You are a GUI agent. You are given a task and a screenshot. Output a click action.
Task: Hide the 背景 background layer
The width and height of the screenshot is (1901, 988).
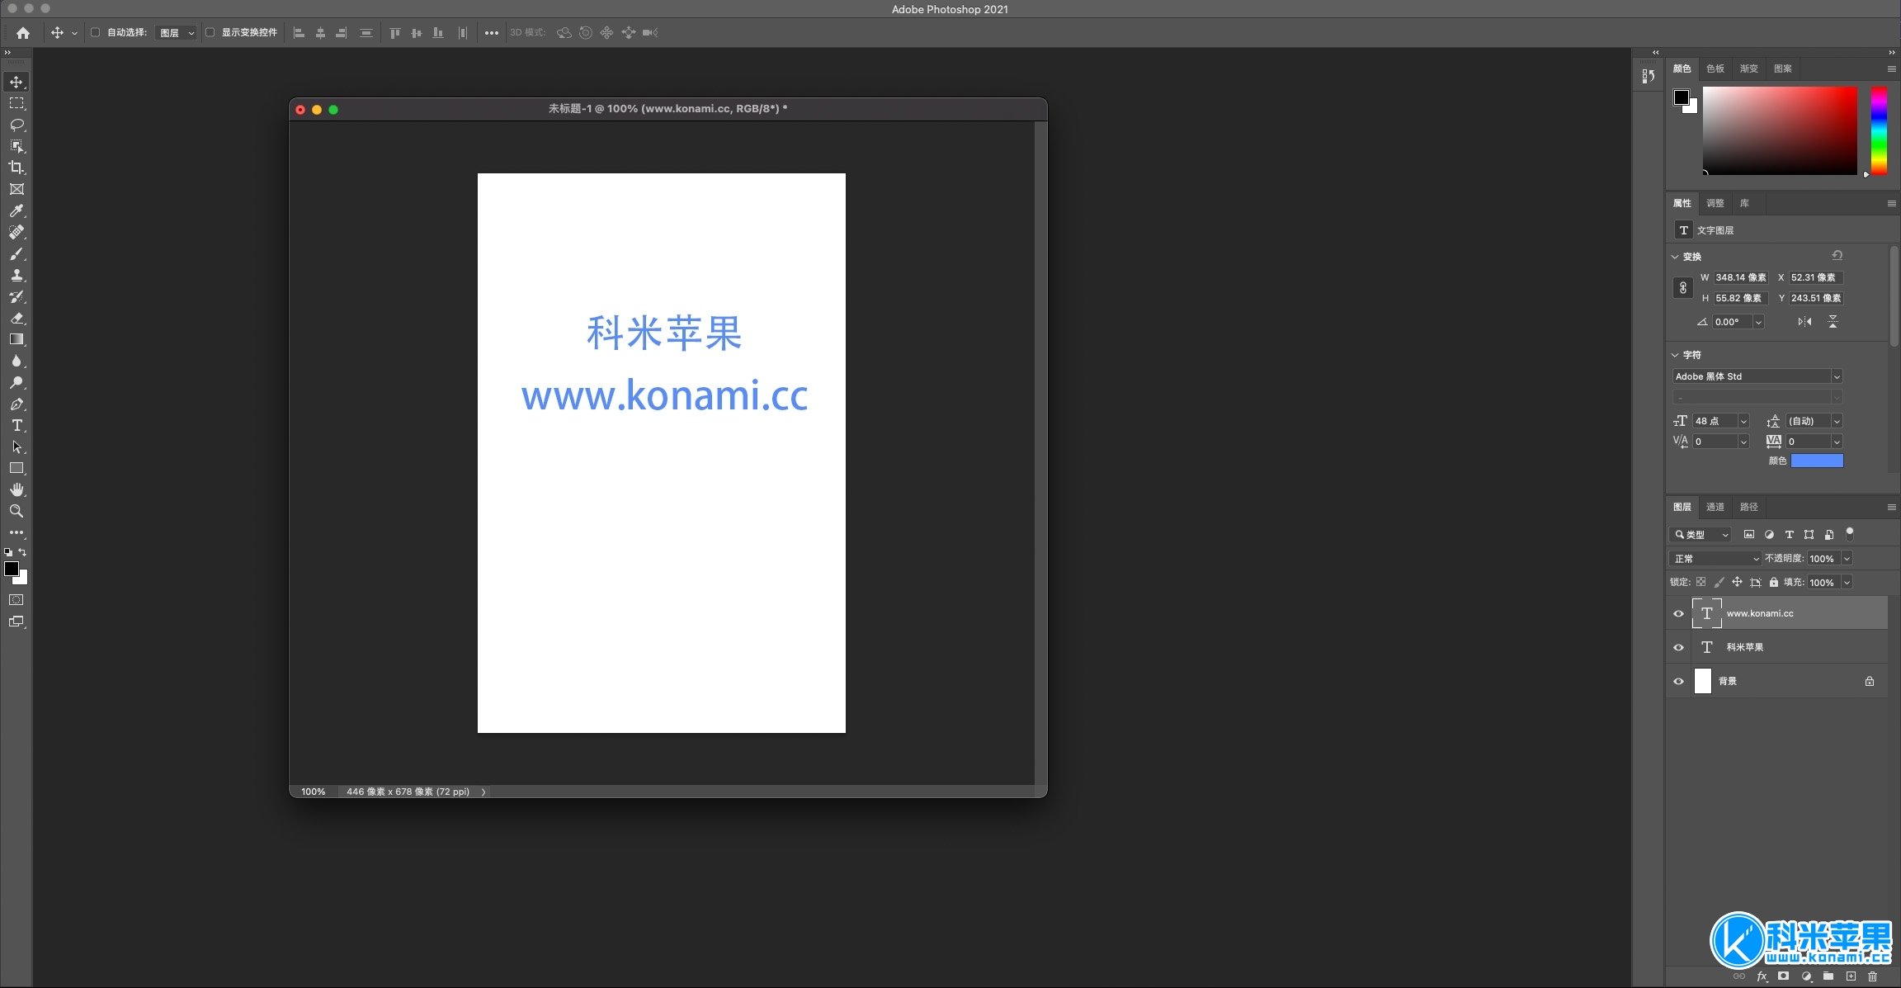[x=1678, y=681]
